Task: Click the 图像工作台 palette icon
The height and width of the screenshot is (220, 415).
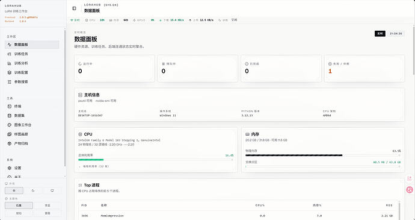Action: point(10,125)
